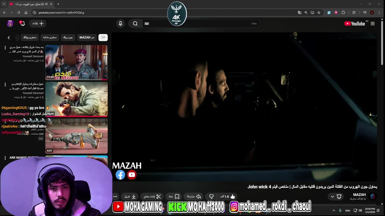
Task: Select the الكل filter chip
Action: [103, 37]
